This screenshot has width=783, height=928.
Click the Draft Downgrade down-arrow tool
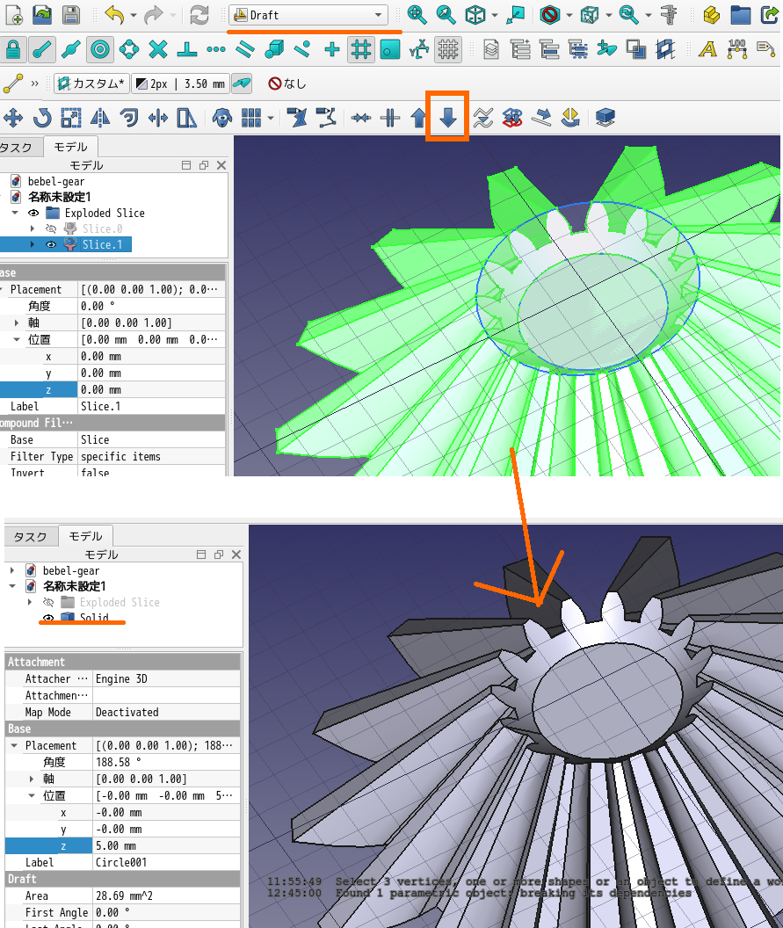pos(447,118)
